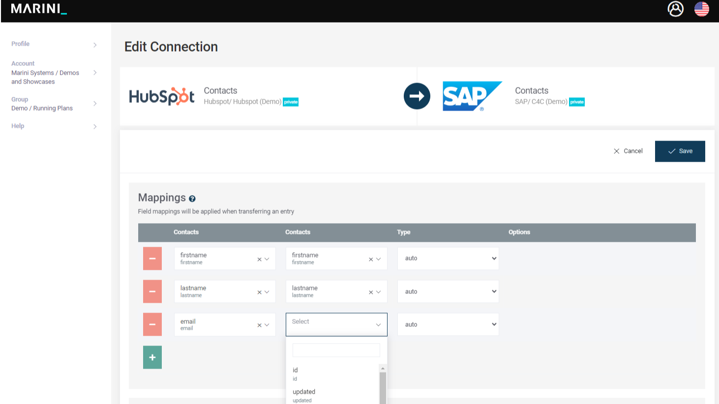Clear the source firstname field selection
719x404 pixels.
[259, 260]
